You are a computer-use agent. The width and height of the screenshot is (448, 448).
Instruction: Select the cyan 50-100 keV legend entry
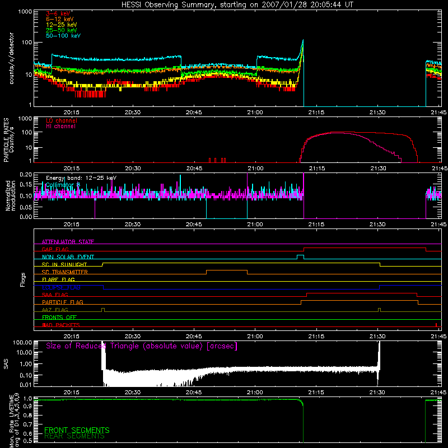pos(63,35)
